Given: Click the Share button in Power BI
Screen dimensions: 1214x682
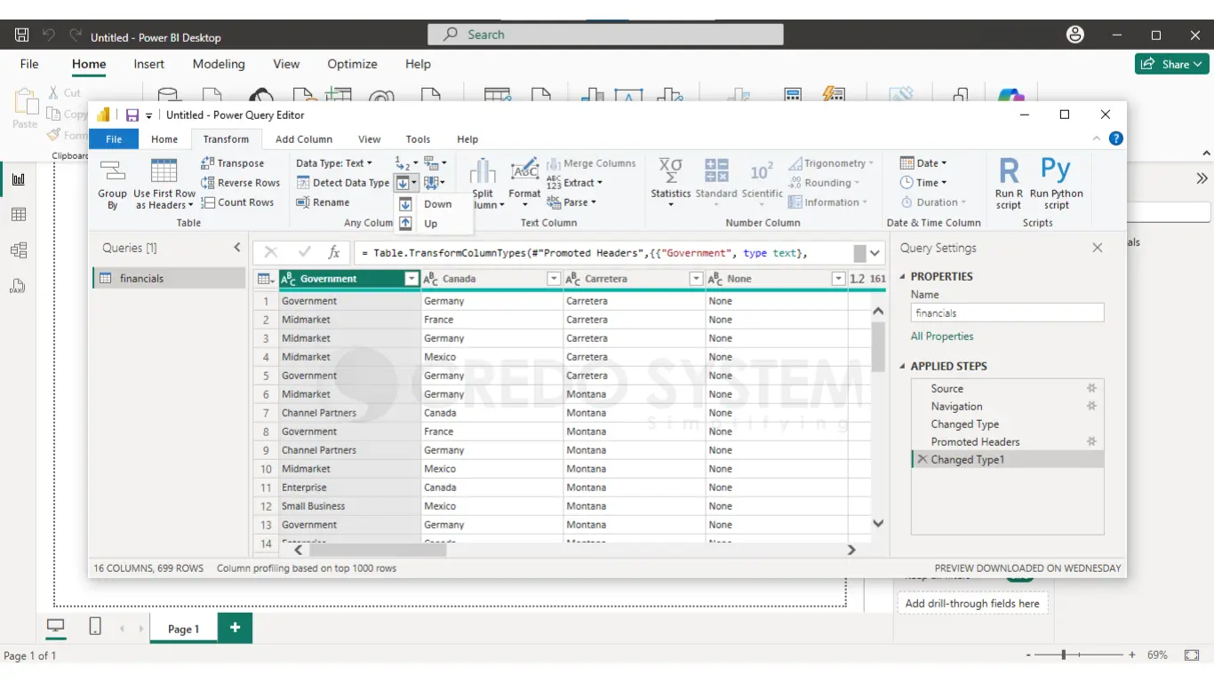Looking at the screenshot, I should [1172, 64].
